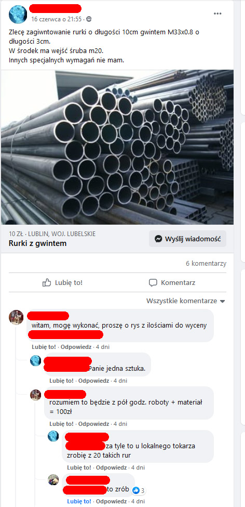The width and height of the screenshot is (245, 507).
Task: Click the Messenger icon in Wyślij wiadomość
Action: (158, 239)
